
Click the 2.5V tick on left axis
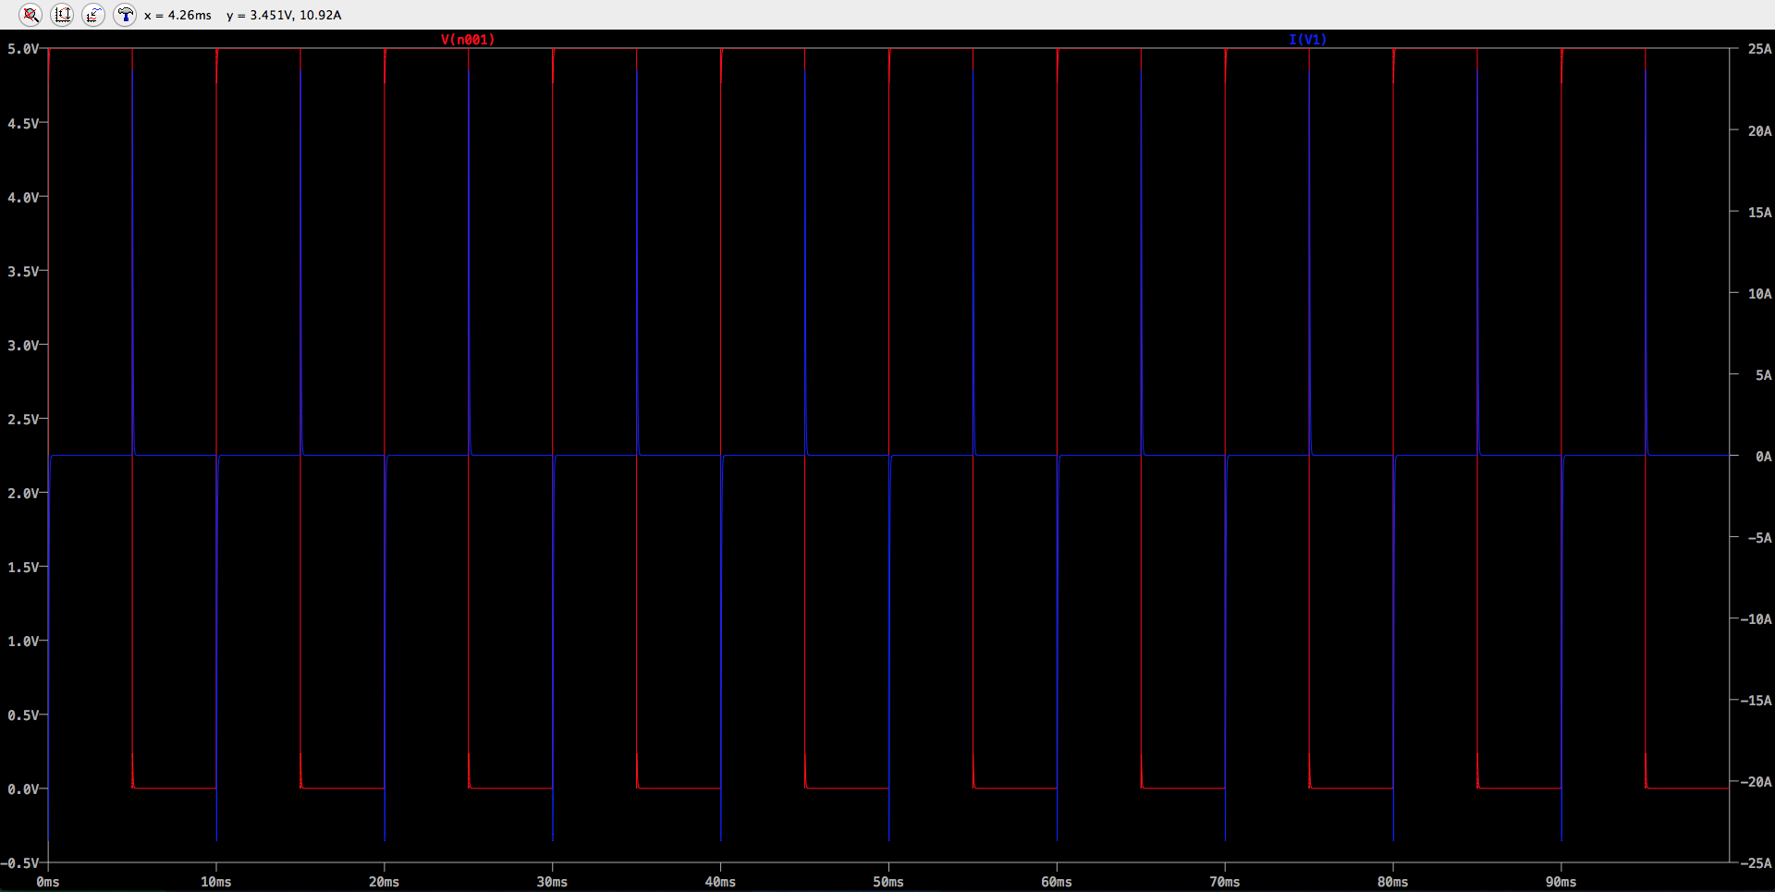[x=23, y=420]
